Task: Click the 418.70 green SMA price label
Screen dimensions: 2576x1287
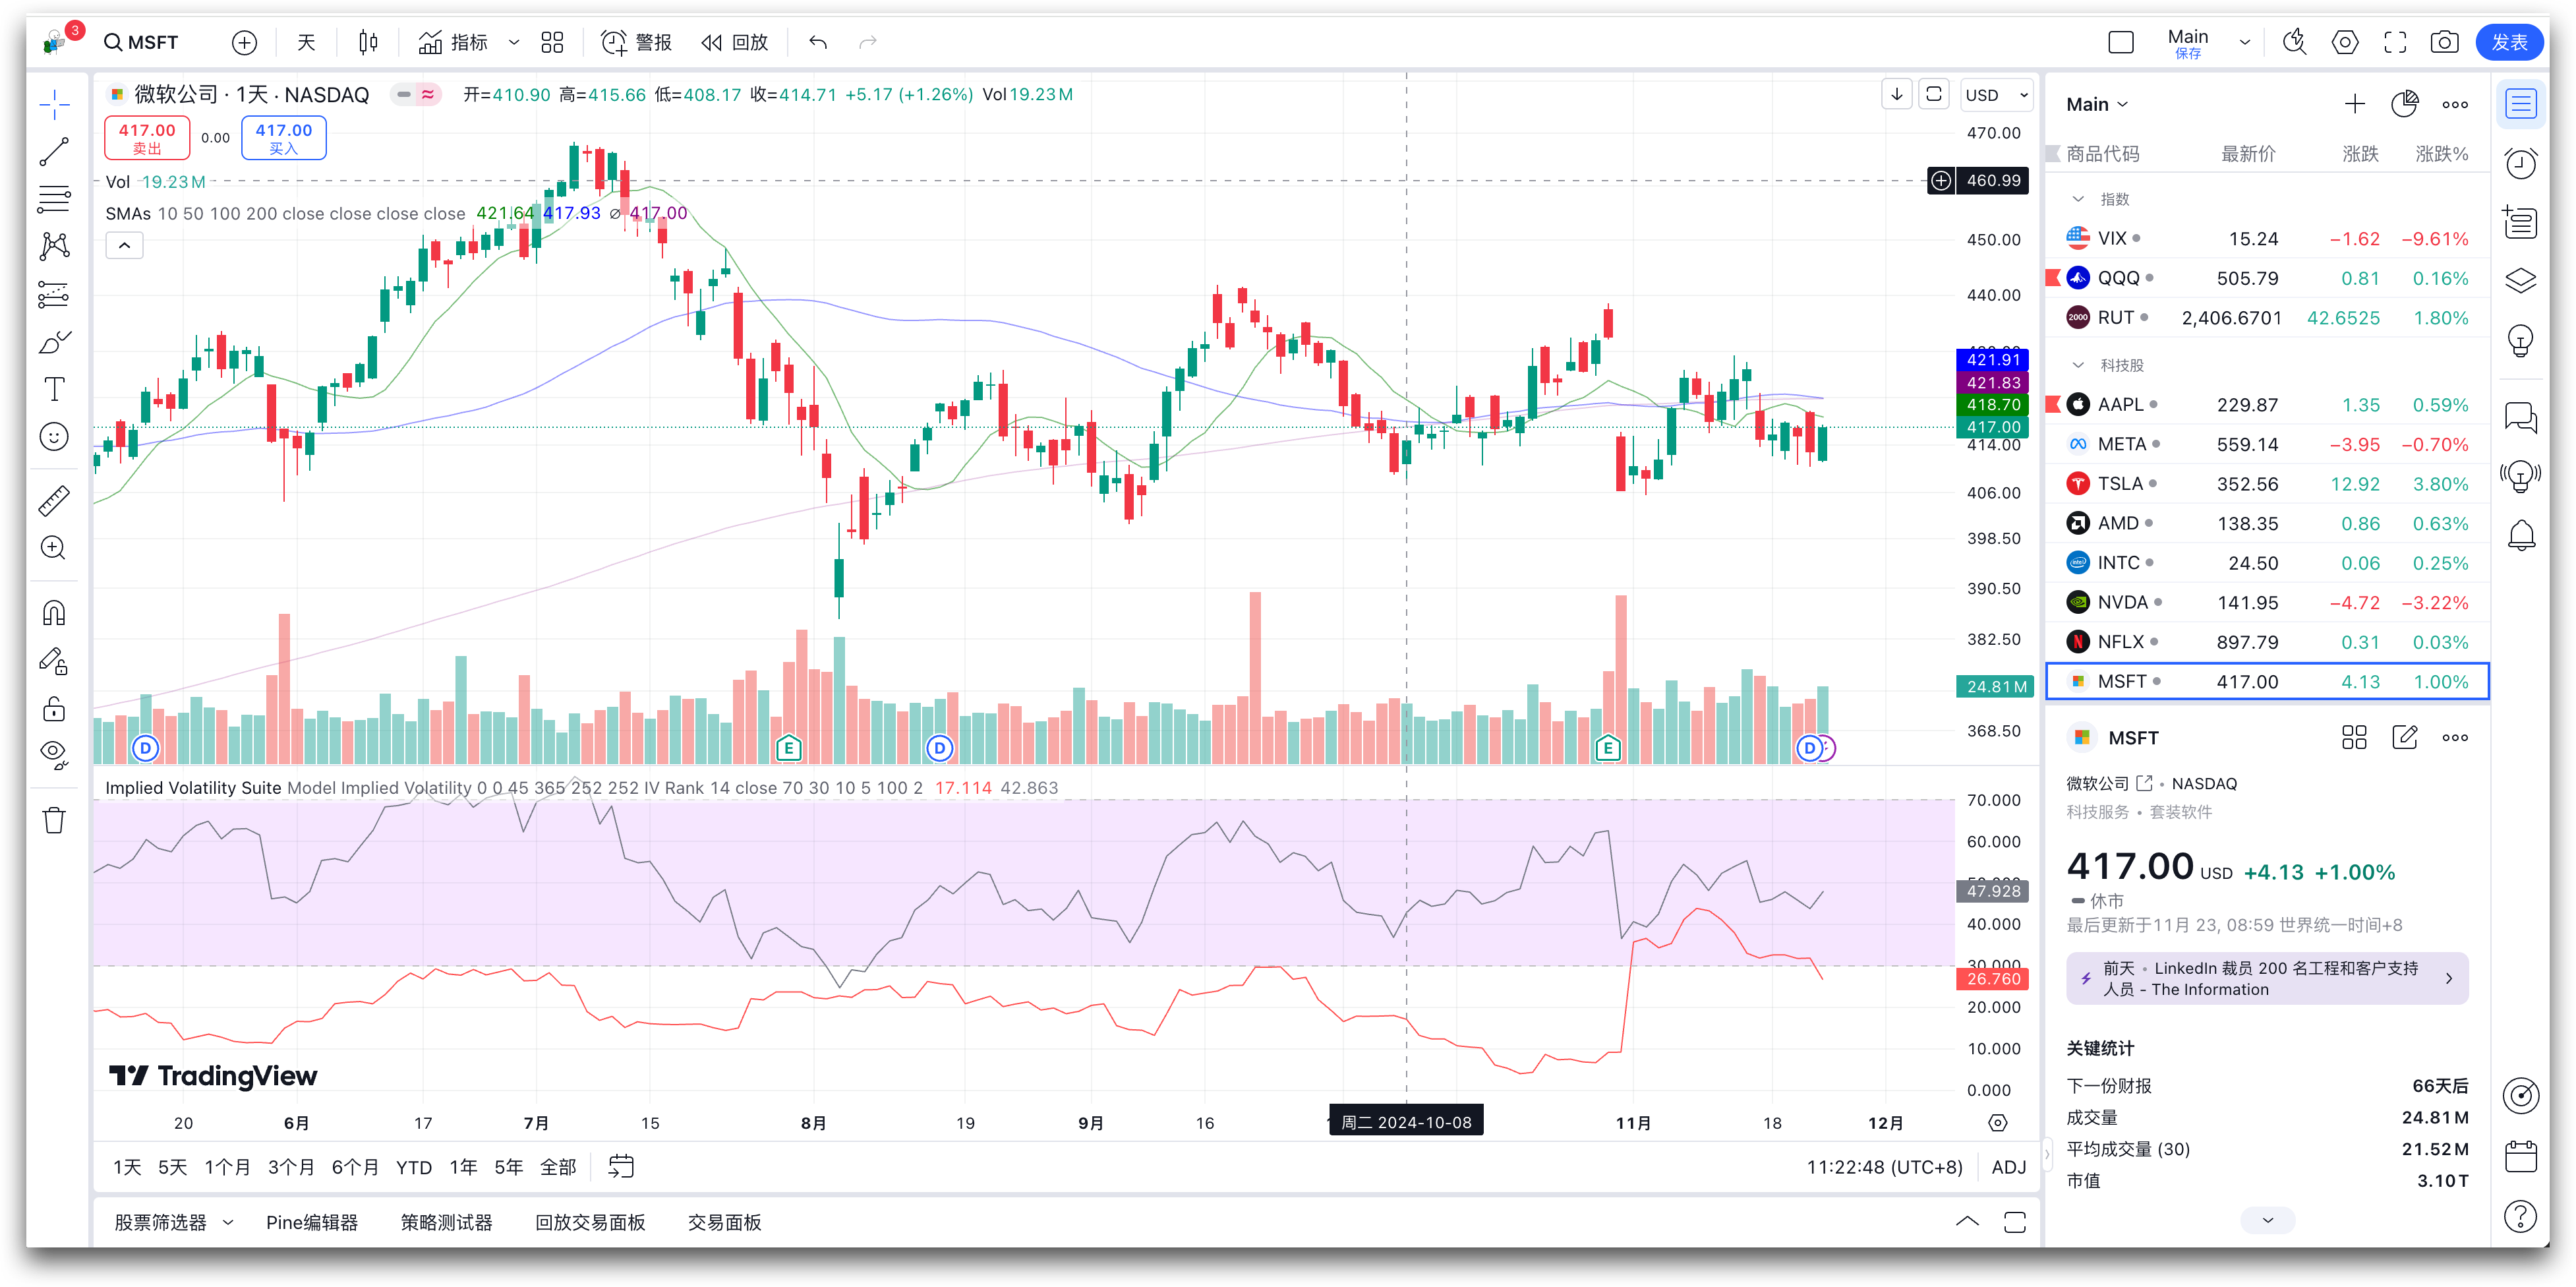Action: tap(1992, 405)
